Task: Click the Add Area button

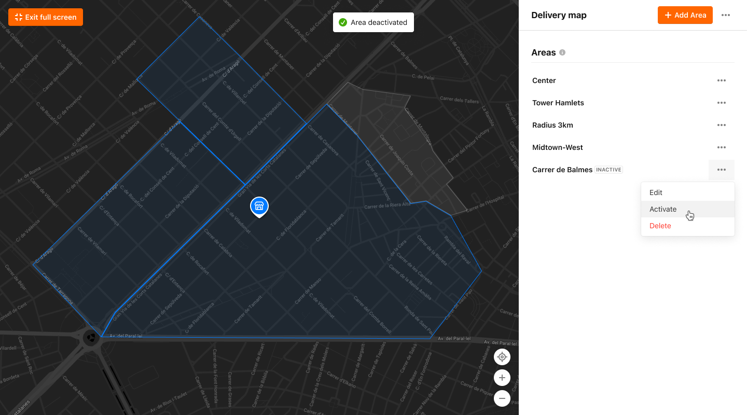Action: tap(685, 15)
